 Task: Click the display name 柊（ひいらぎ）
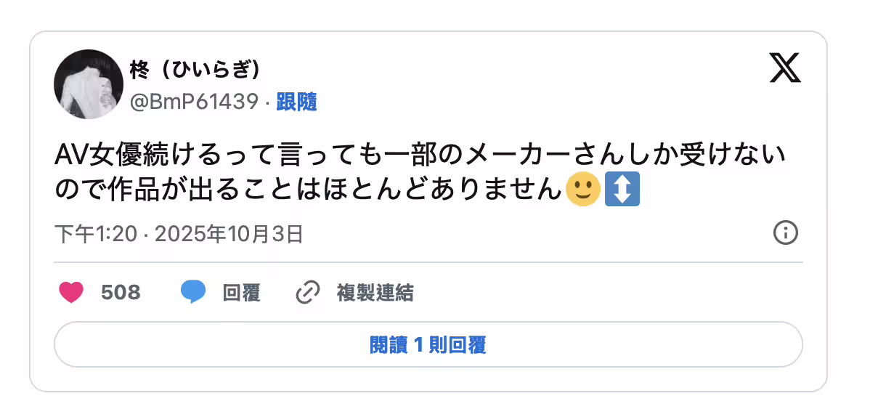point(195,70)
